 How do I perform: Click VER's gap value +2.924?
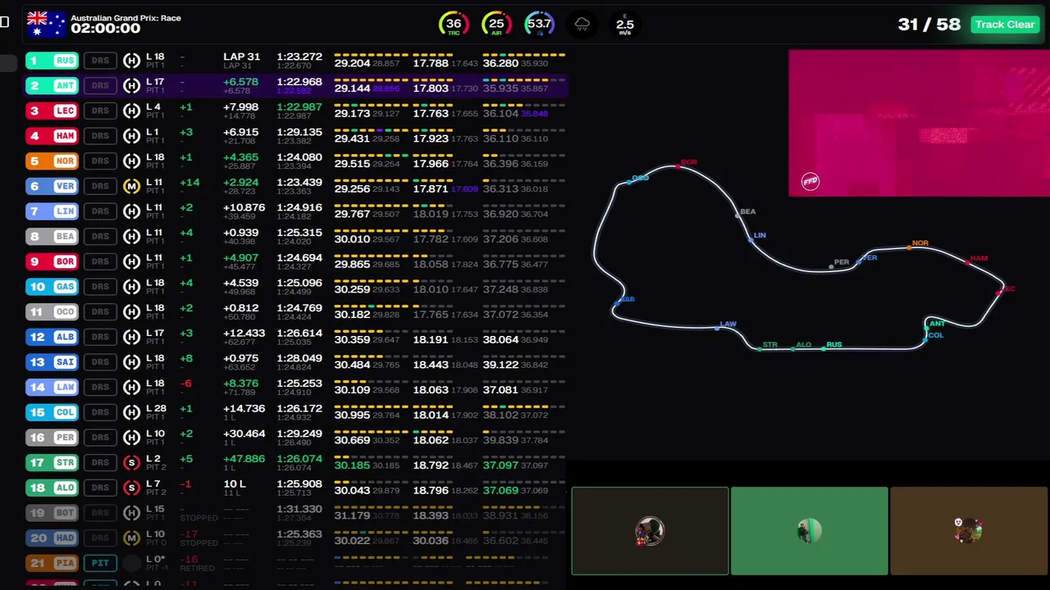240,182
